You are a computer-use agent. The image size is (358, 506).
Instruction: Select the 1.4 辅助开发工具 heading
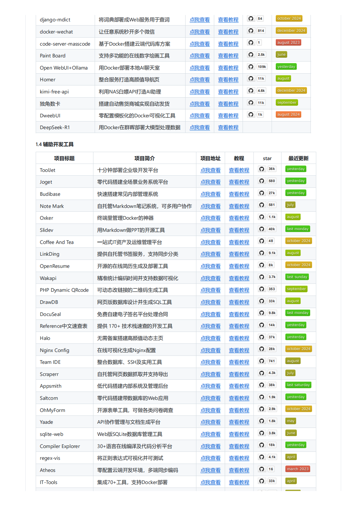55,144
